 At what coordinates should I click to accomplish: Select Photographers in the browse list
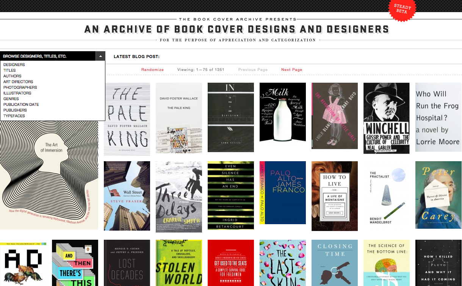click(20, 87)
